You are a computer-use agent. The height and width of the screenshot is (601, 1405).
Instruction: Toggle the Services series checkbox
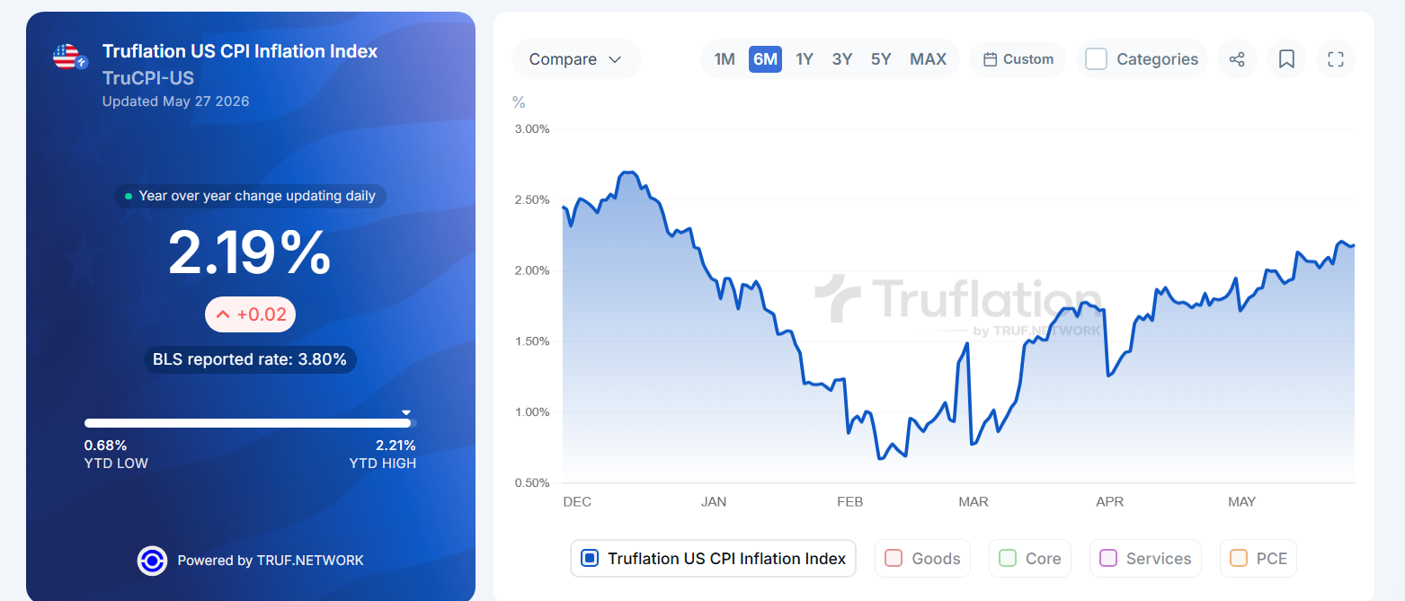click(1108, 559)
